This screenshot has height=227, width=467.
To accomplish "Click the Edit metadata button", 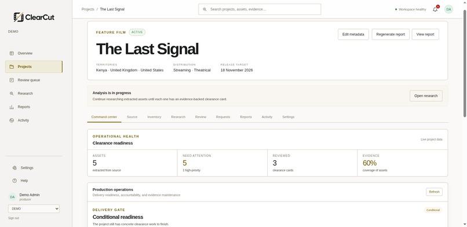I will point(353,34).
